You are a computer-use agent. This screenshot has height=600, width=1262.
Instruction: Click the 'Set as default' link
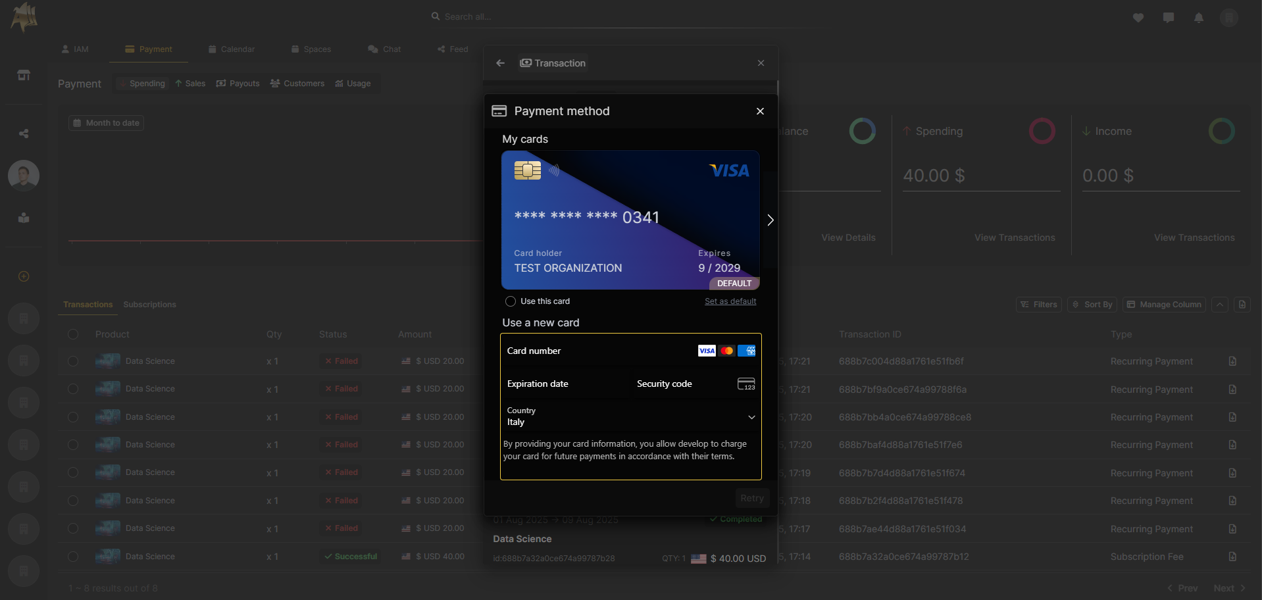point(730,301)
